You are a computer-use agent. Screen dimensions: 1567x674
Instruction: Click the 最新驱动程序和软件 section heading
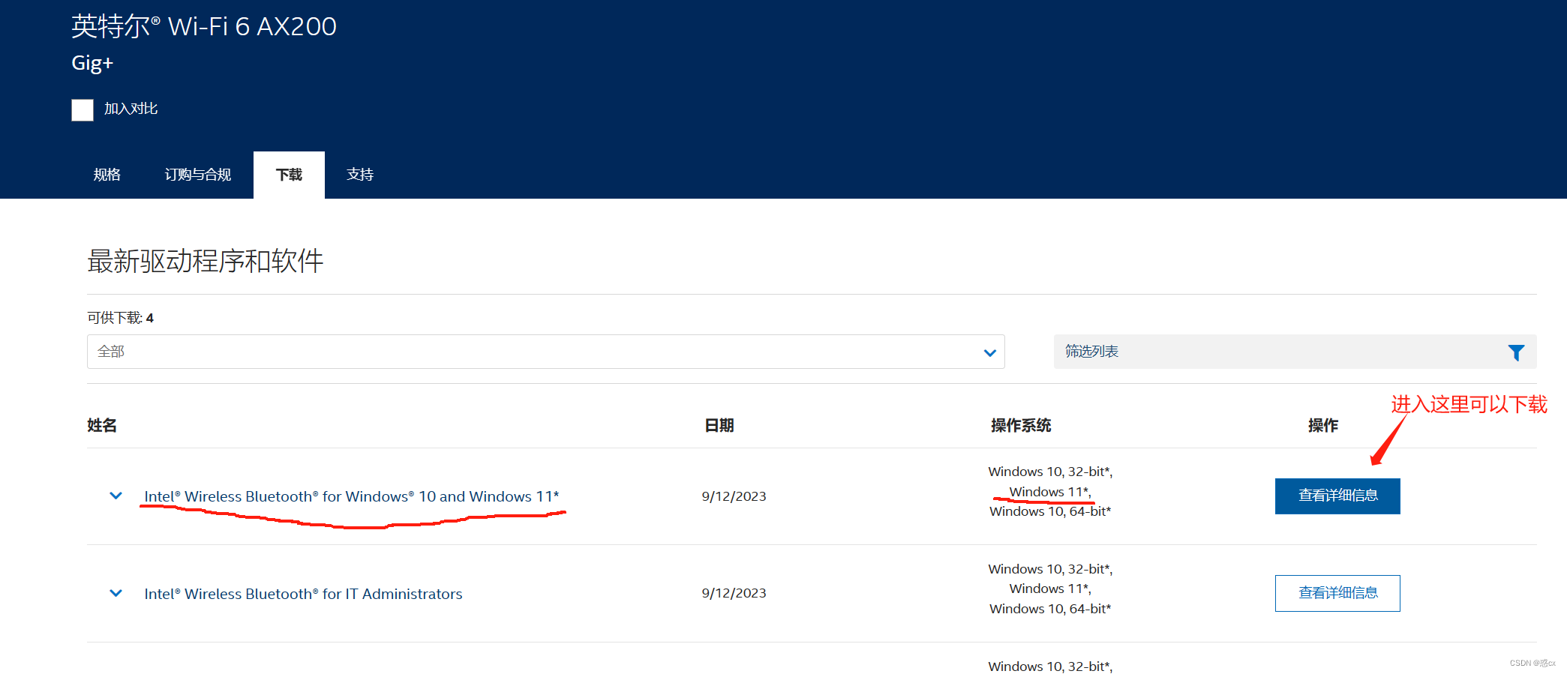206,261
